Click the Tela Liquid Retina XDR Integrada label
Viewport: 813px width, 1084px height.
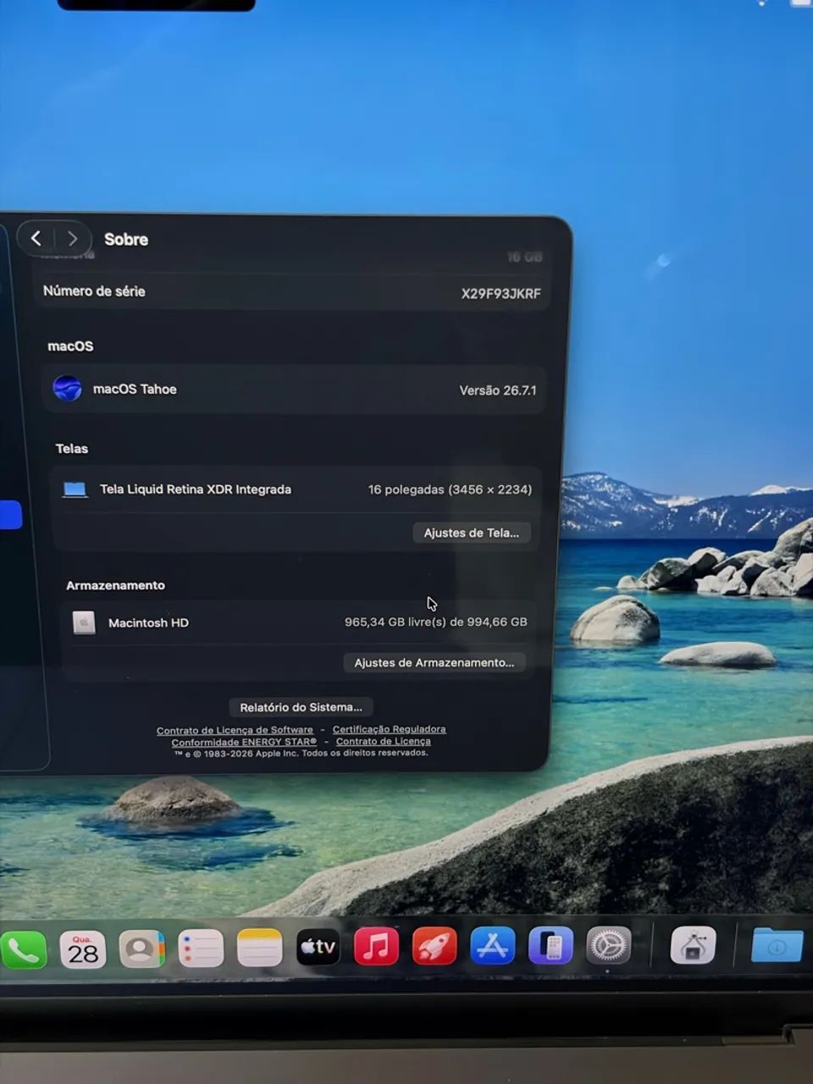196,489
